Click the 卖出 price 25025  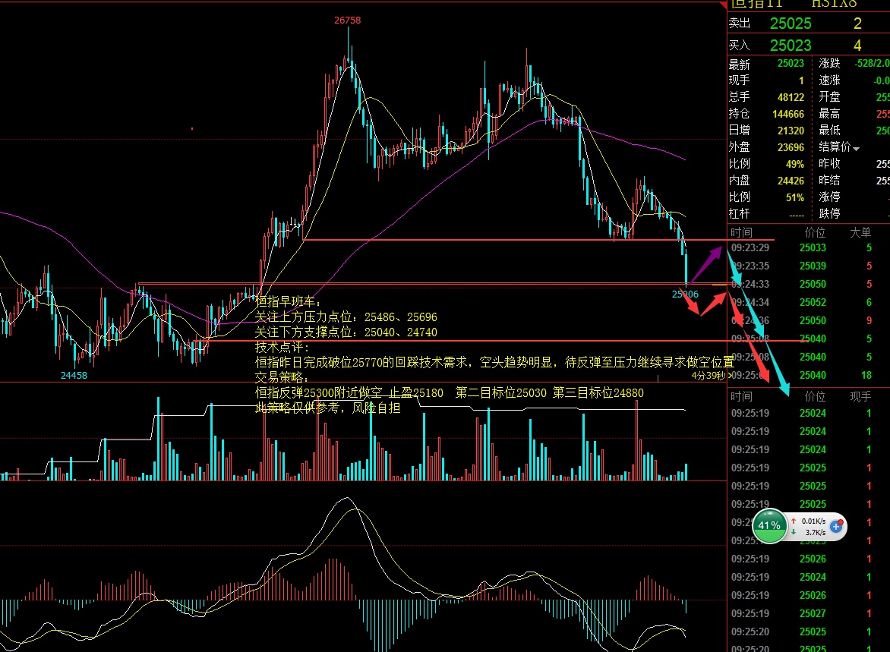click(791, 24)
